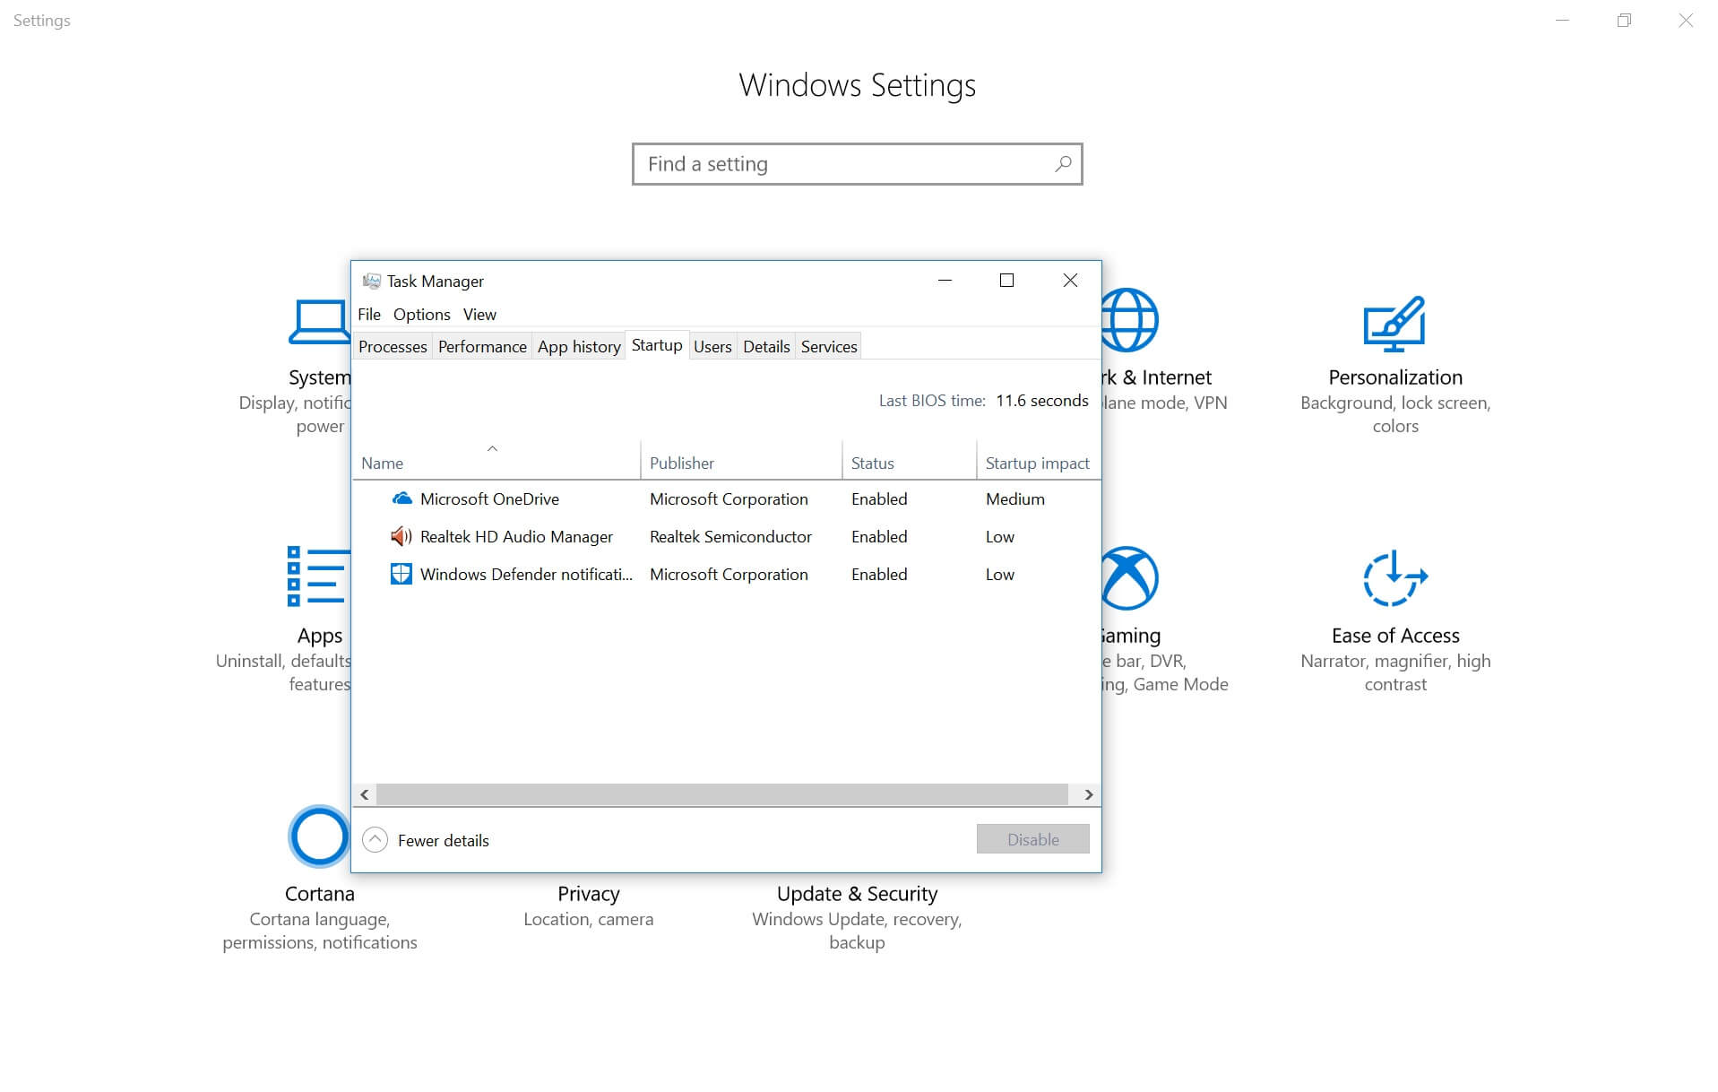Open Gaming Xbox icon in Settings
This screenshot has height=1092, width=1718.
tap(1130, 578)
